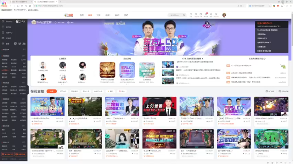Open notifications bell icon
Screen dimensions: 293x164
click(211, 15)
